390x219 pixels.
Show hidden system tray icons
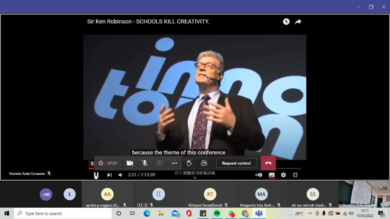pyautogui.click(x=310, y=214)
